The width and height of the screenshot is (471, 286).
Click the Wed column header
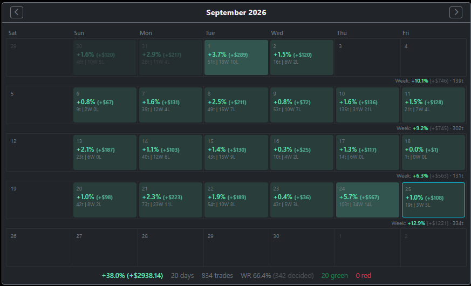[x=277, y=33]
